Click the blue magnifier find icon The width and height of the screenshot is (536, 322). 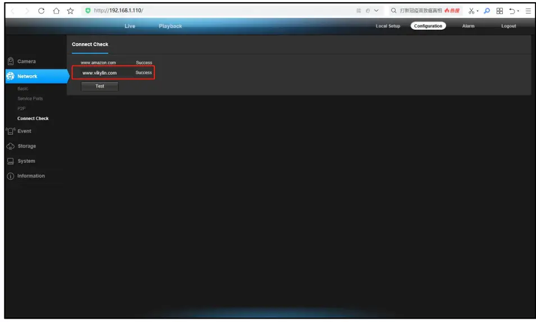[x=487, y=11]
